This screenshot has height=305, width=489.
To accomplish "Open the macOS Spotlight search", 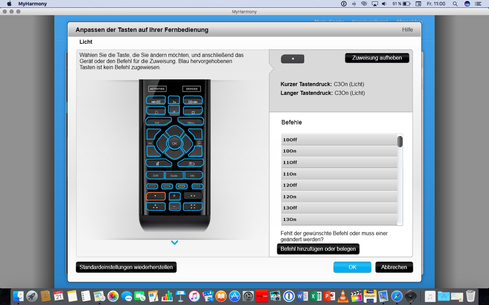I will (455, 4).
